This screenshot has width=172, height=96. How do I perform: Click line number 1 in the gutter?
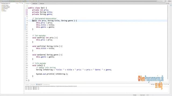coord(27,6)
